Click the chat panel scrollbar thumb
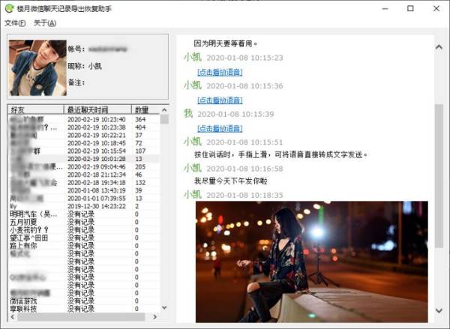 tap(439, 150)
